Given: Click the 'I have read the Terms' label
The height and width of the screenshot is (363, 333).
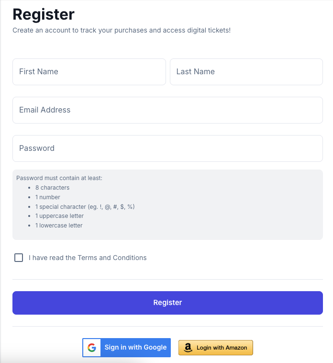Looking at the screenshot, I should 88,258.
